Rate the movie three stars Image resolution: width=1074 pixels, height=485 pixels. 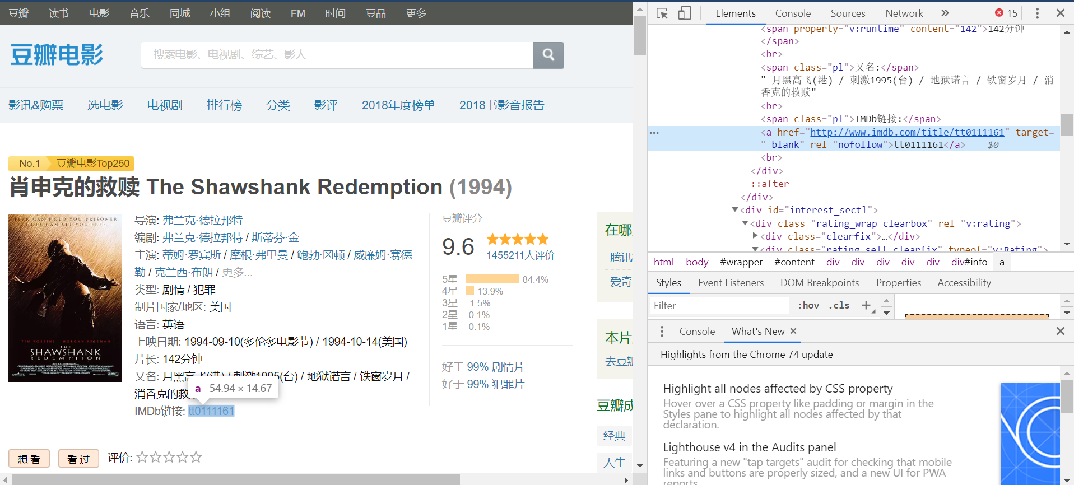pyautogui.click(x=169, y=457)
